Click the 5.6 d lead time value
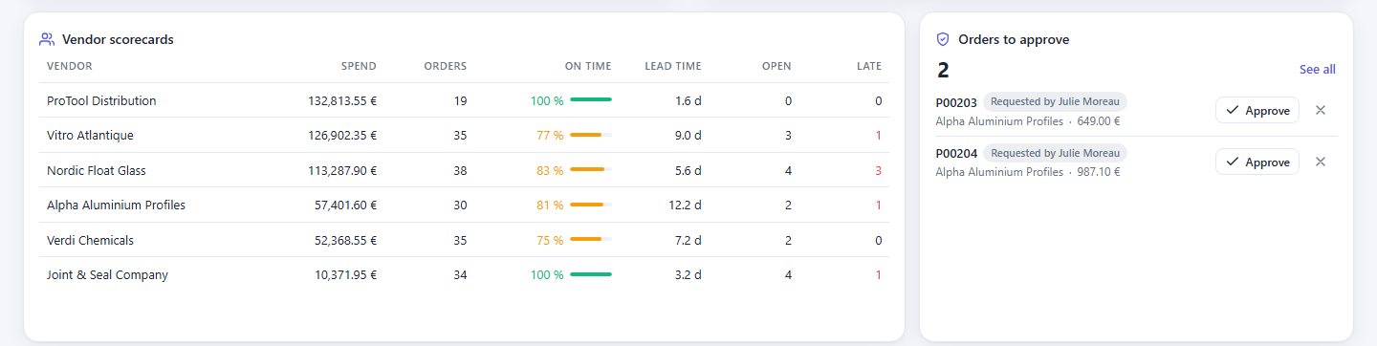The height and width of the screenshot is (346, 1377). [688, 170]
